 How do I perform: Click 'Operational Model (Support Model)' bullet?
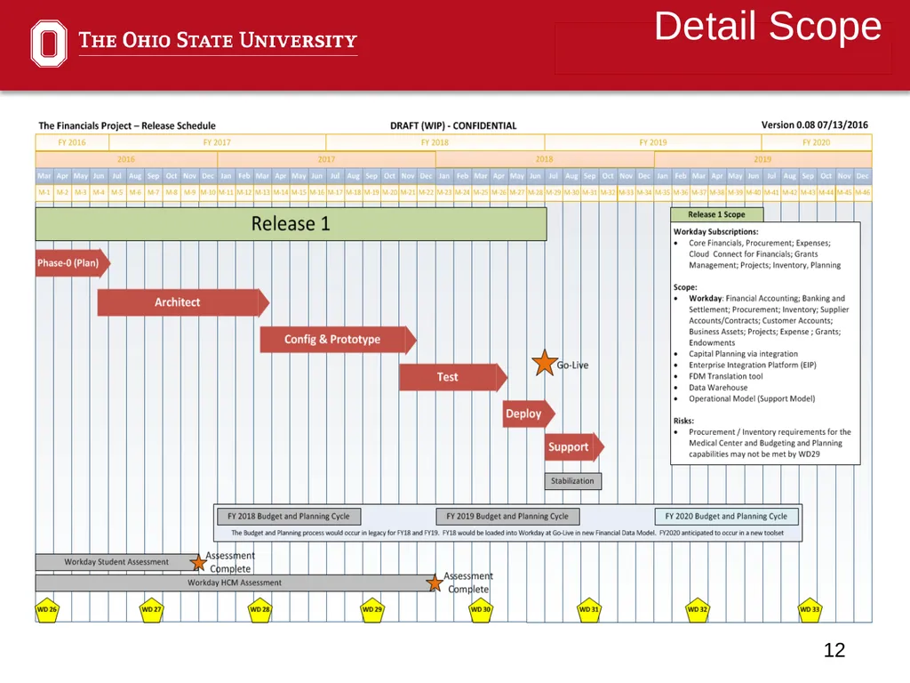(752, 399)
